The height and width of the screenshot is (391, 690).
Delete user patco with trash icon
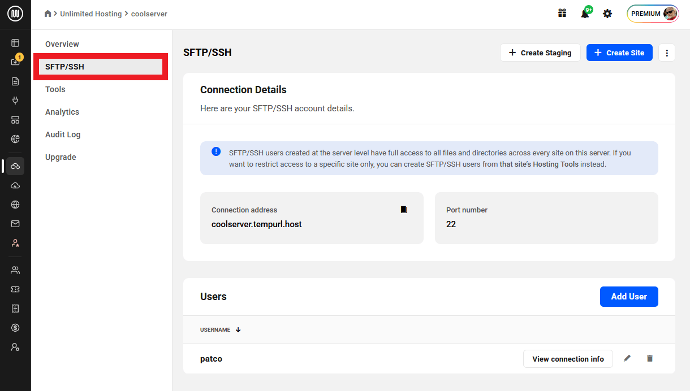(650, 358)
